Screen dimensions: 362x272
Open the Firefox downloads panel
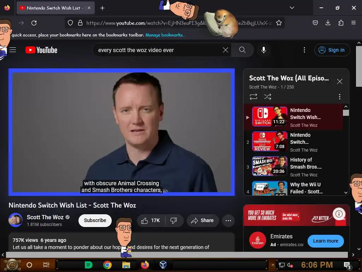(x=328, y=23)
